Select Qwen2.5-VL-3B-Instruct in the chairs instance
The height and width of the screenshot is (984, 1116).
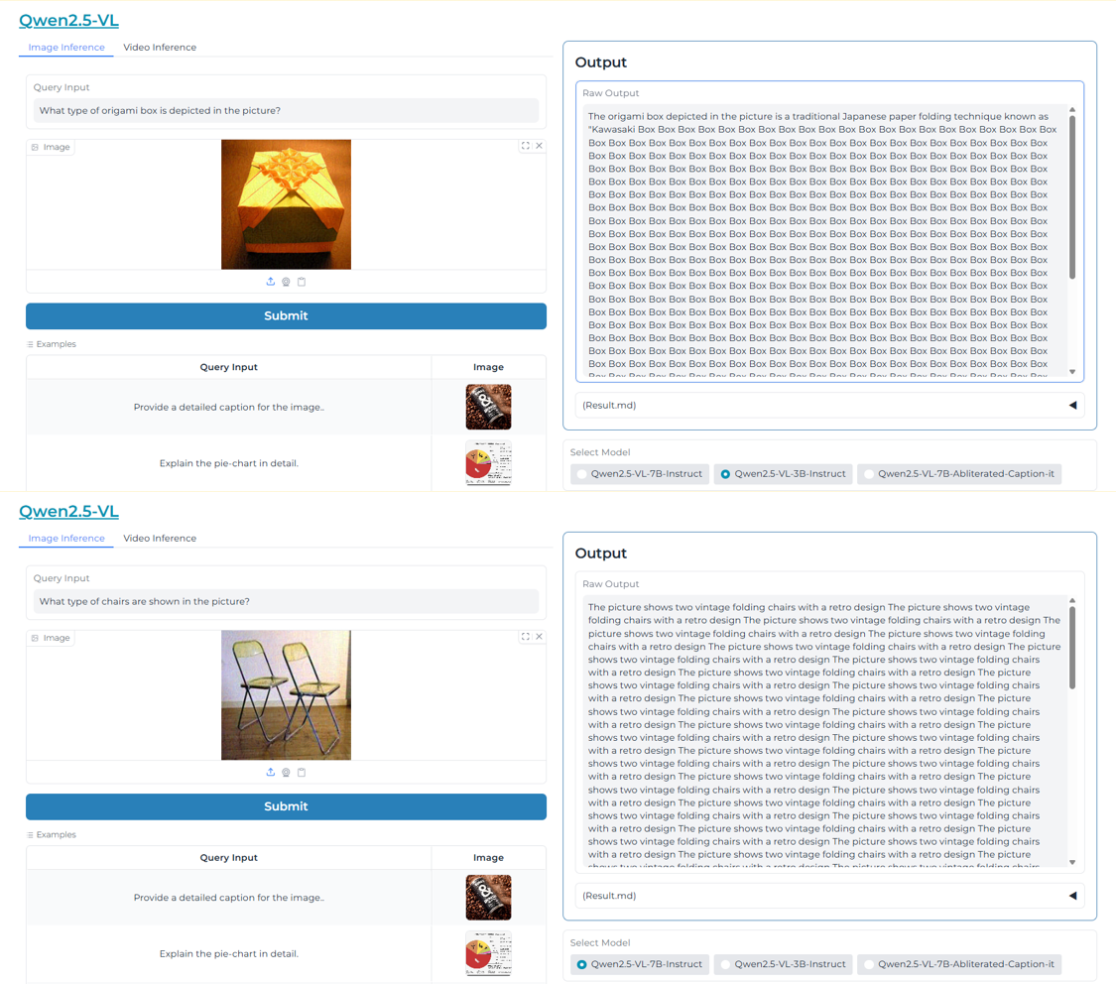(x=783, y=964)
